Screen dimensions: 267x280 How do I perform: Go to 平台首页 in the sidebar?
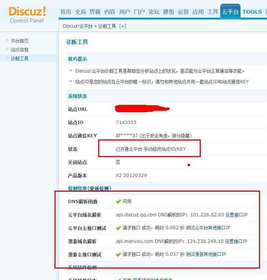(19, 41)
